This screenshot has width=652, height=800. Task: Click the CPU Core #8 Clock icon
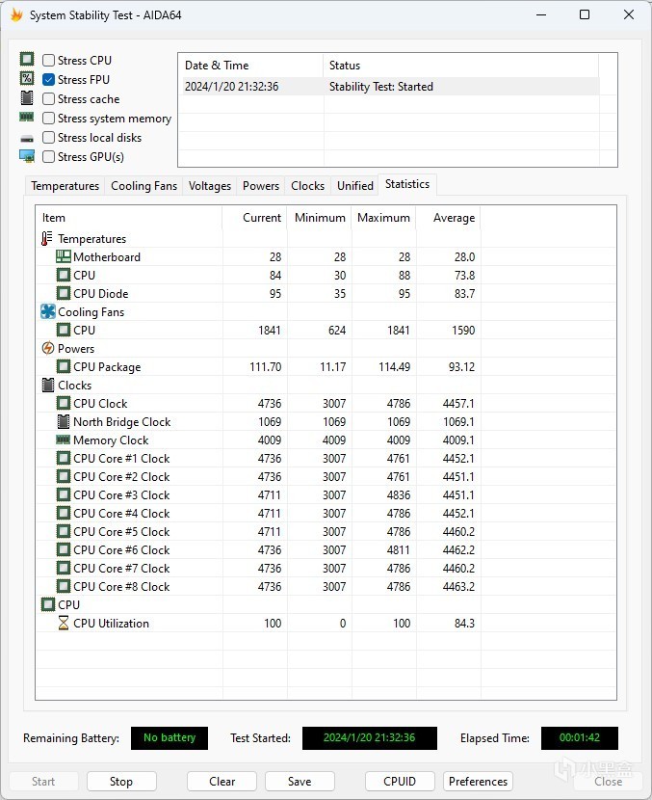coord(64,586)
